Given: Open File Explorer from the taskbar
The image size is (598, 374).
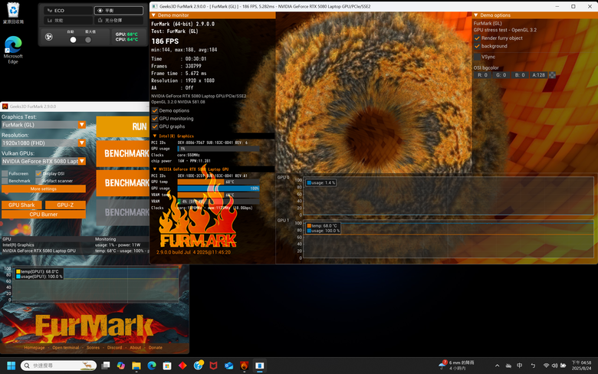Looking at the screenshot, I should click(136, 366).
